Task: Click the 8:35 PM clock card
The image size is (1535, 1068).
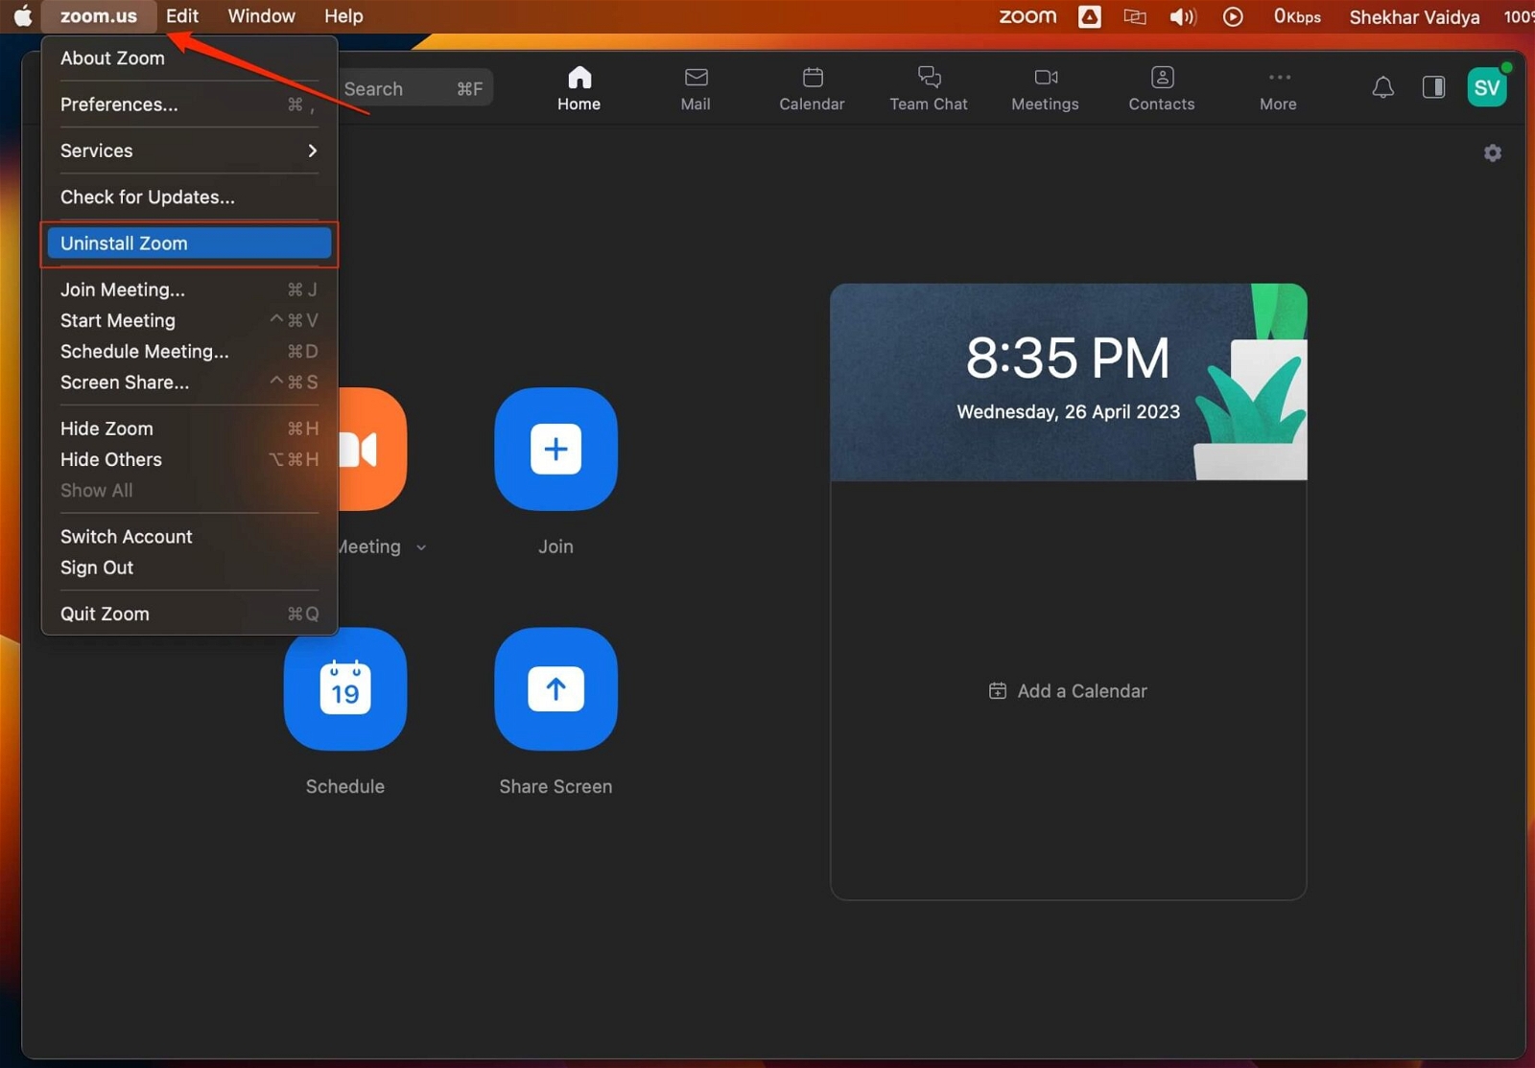Action: 1068,382
